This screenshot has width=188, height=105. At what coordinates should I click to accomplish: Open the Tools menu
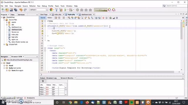pos(62,6)
